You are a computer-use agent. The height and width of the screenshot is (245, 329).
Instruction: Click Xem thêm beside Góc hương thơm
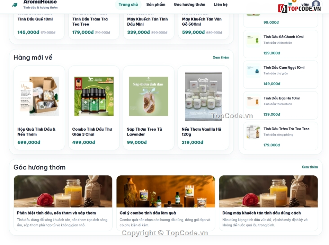click(x=310, y=167)
